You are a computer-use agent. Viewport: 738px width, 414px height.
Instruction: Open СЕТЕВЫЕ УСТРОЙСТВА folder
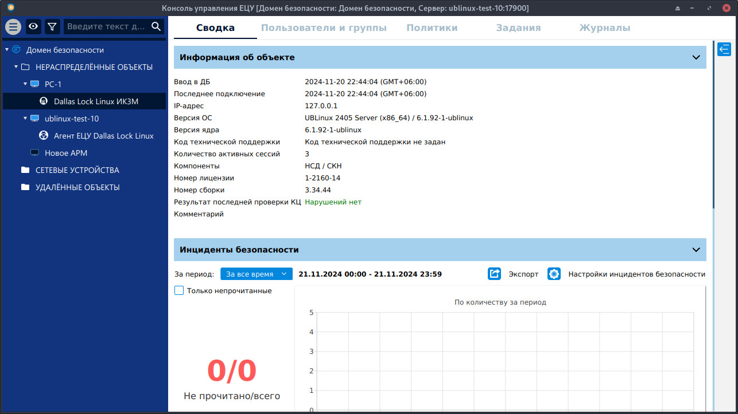(x=77, y=170)
